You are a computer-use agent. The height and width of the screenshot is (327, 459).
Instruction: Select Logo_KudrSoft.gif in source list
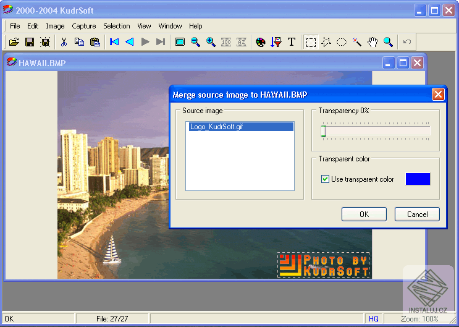tap(241, 127)
